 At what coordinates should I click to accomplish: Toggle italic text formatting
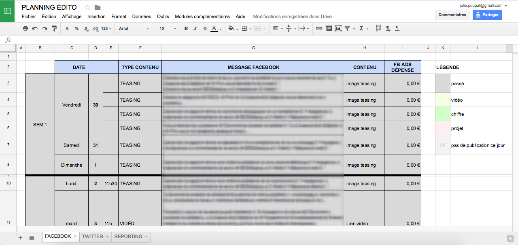pos(195,29)
